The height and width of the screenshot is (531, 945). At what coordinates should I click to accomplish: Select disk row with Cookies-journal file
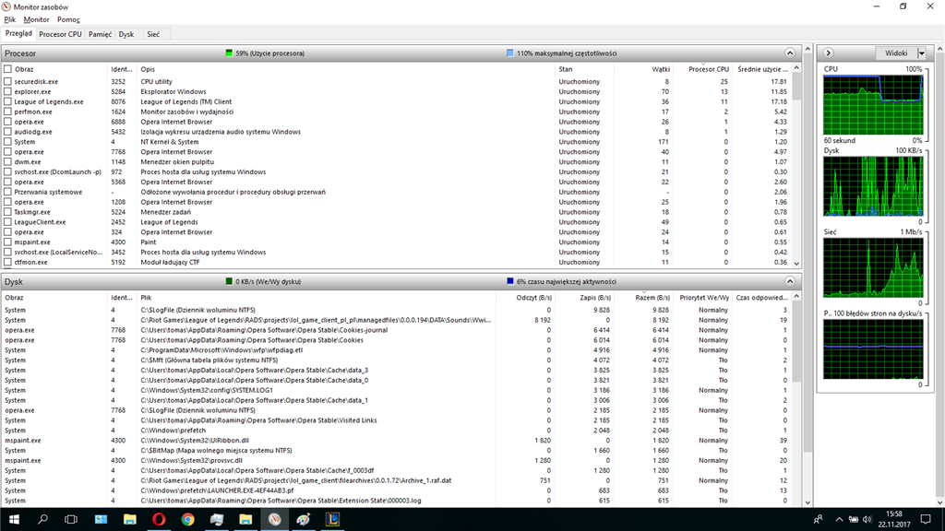(398, 330)
